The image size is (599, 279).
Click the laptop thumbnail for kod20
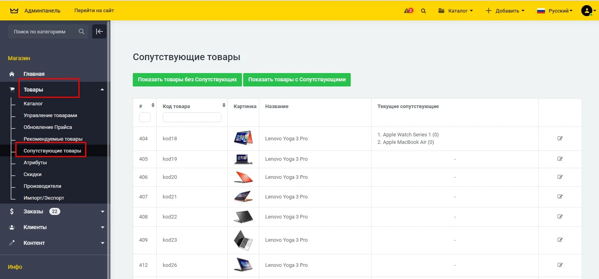(x=244, y=177)
